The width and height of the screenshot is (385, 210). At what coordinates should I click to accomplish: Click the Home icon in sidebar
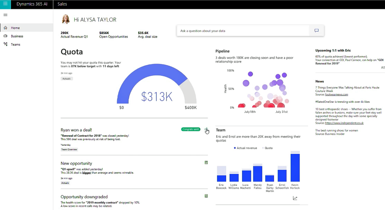pyautogui.click(x=5, y=28)
